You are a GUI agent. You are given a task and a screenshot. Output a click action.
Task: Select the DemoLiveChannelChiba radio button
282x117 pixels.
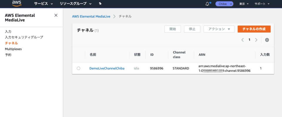click(78, 68)
